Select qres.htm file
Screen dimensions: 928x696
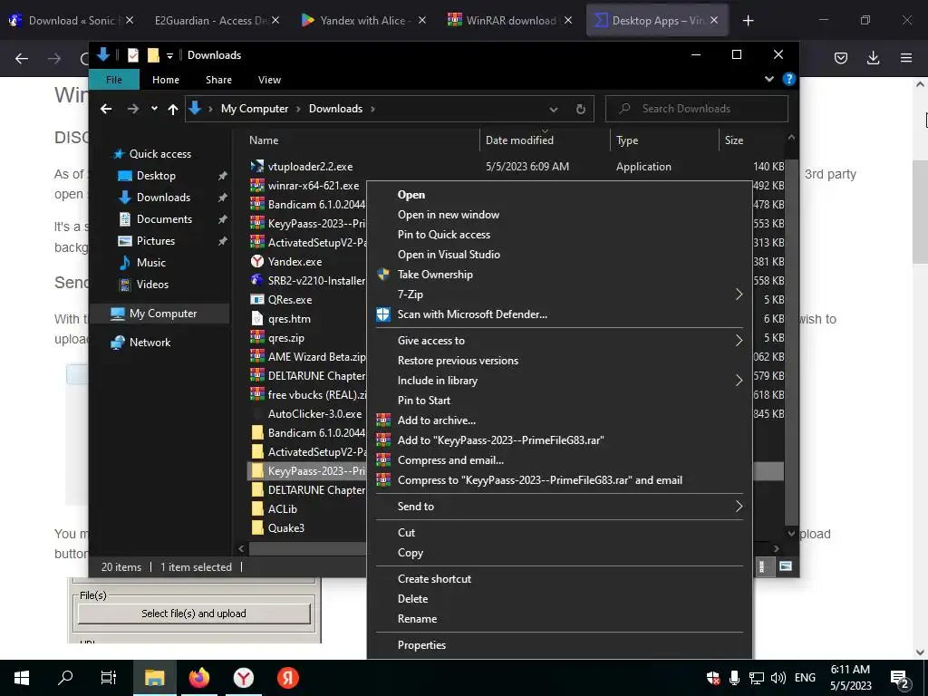[289, 319]
